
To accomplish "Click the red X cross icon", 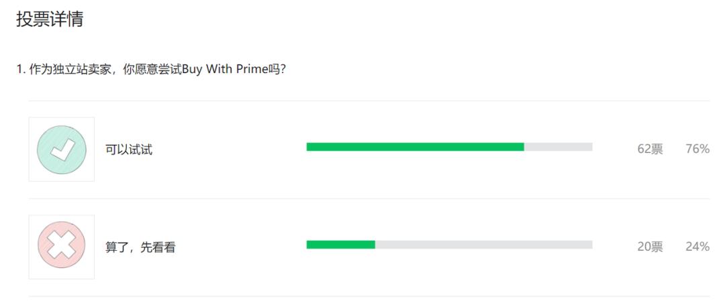I will [62, 247].
